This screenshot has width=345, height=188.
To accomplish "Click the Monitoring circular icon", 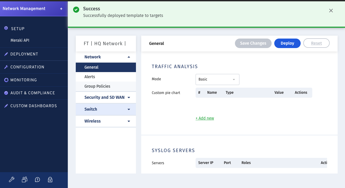I will pyautogui.click(x=6, y=80).
